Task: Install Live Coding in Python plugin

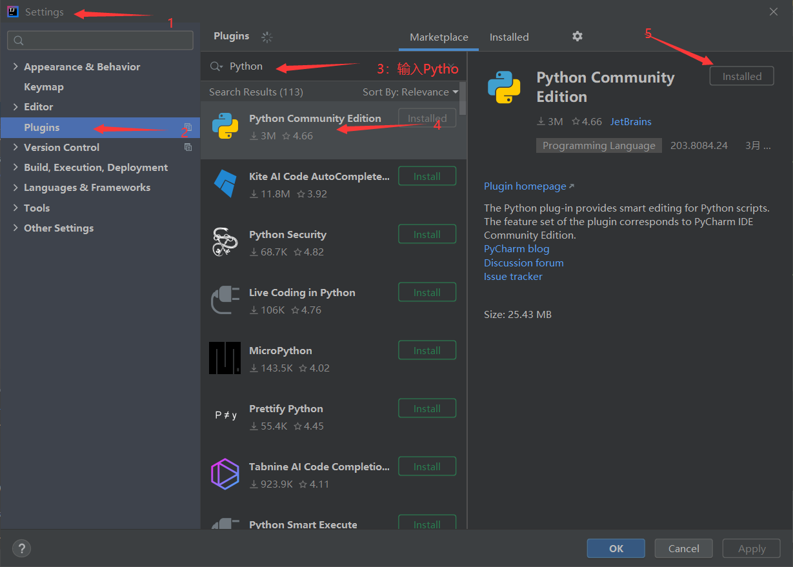Action: [x=427, y=292]
